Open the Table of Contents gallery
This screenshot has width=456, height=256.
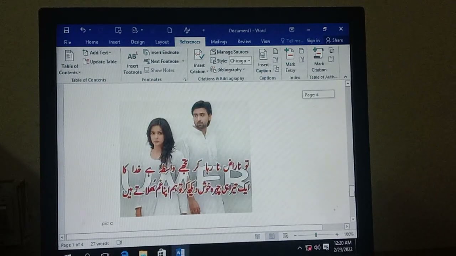69,63
